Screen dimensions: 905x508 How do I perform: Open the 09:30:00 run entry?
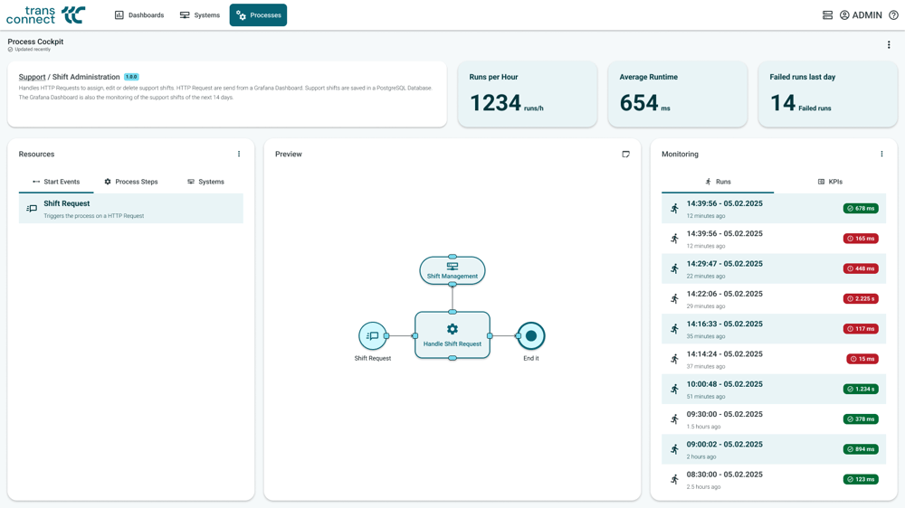774,419
